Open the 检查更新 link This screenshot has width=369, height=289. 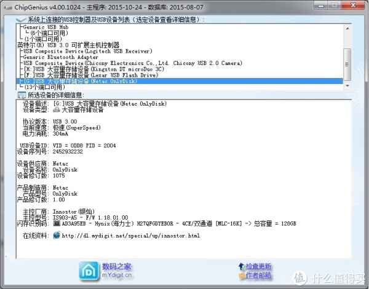coord(258,266)
